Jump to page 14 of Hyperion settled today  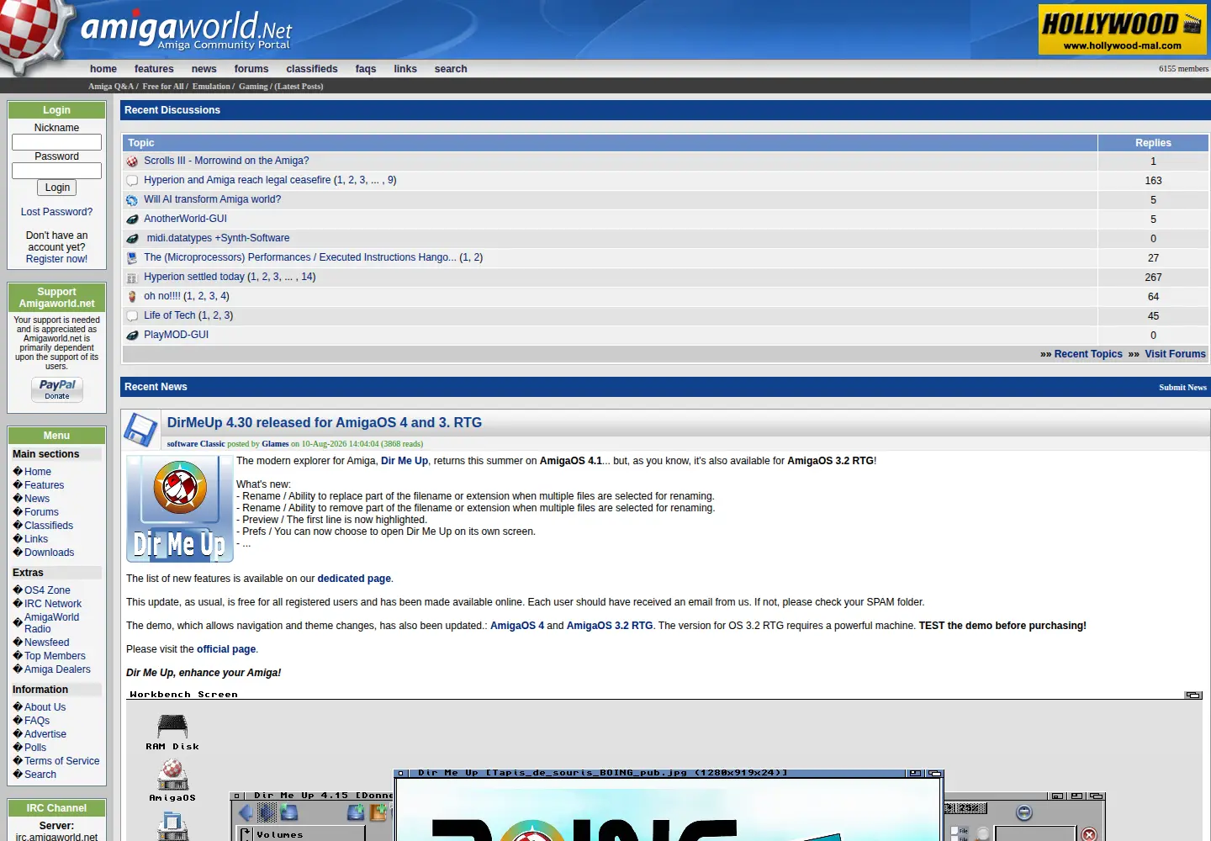(307, 277)
